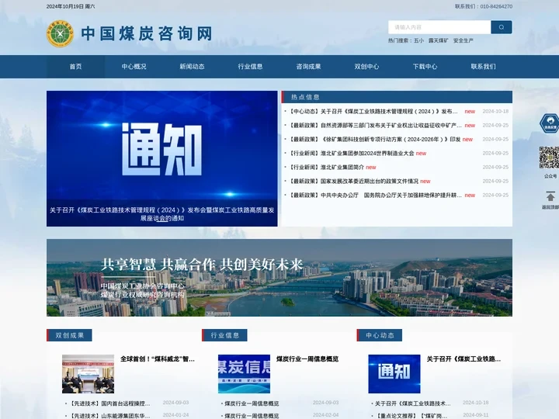The image size is (559, 419).
Task: Select hot search keyword 五小
Action: point(419,40)
